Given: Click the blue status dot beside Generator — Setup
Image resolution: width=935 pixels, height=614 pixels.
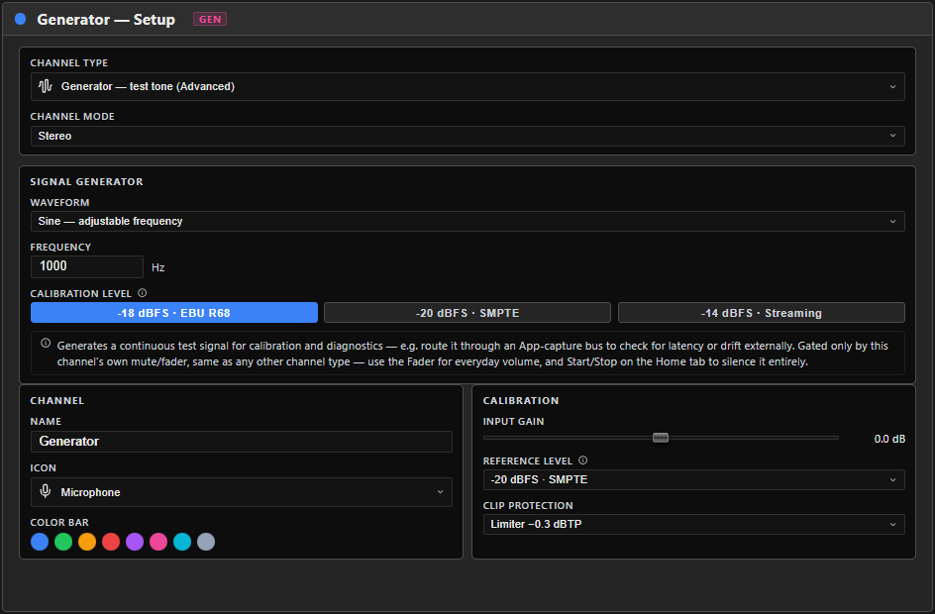Looking at the screenshot, I should click(x=20, y=19).
